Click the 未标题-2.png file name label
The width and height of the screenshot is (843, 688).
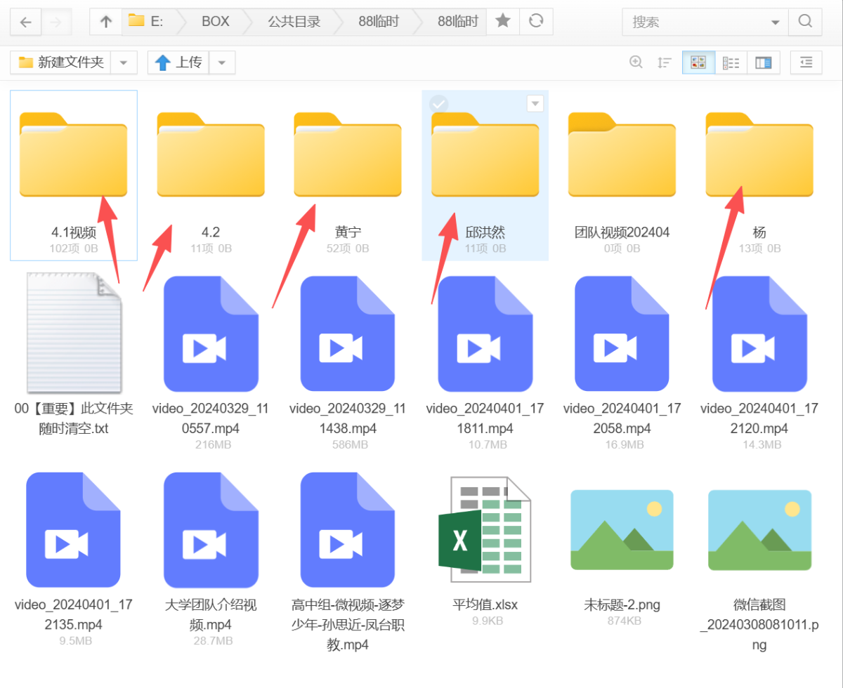click(x=622, y=604)
